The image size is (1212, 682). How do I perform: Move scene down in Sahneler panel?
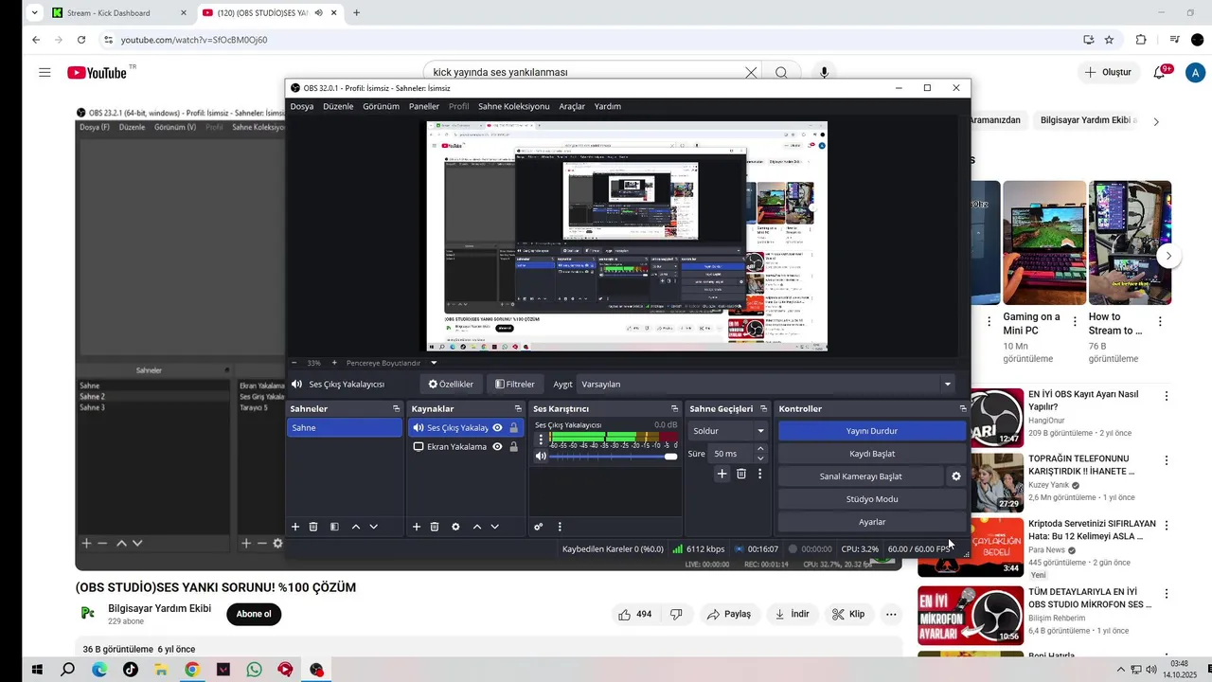click(x=374, y=527)
